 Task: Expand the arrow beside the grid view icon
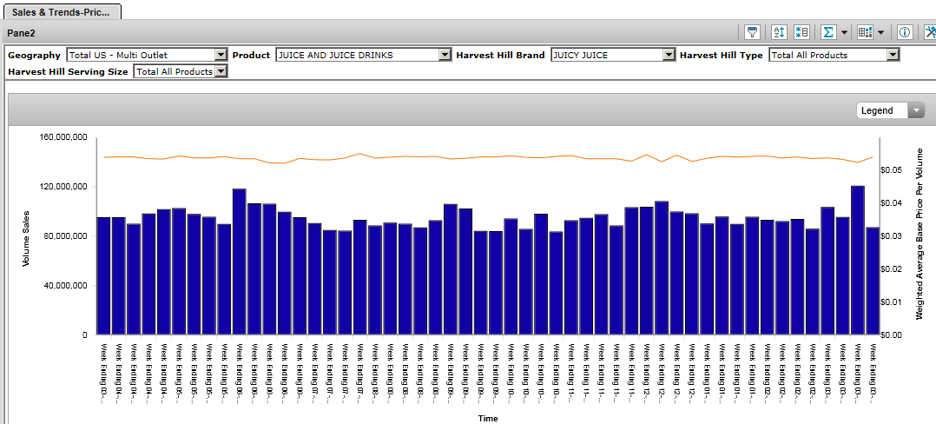point(880,32)
